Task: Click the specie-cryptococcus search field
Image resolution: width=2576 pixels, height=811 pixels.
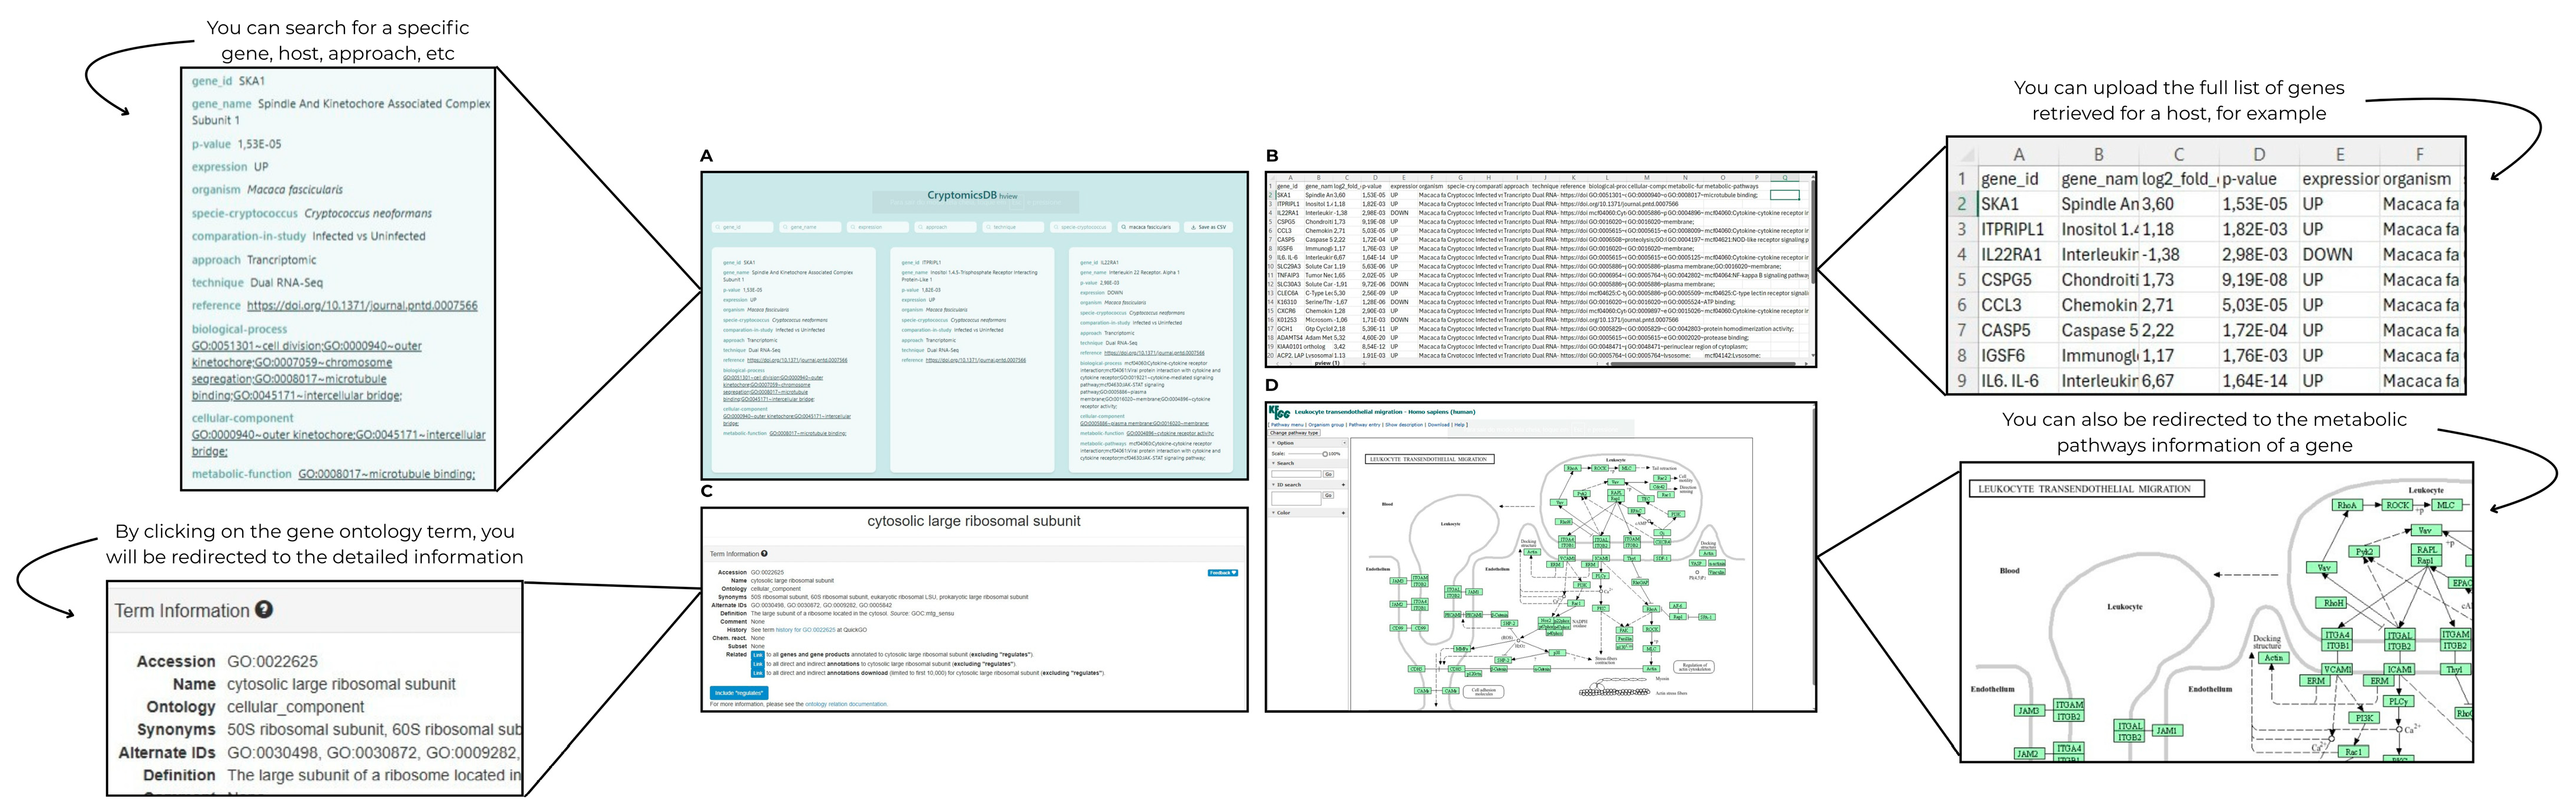Action: point(1081,227)
